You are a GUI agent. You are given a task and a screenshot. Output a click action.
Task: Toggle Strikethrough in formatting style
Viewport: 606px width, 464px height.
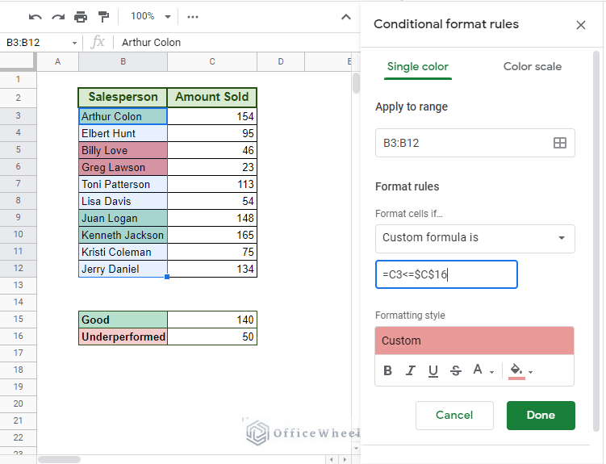click(456, 370)
